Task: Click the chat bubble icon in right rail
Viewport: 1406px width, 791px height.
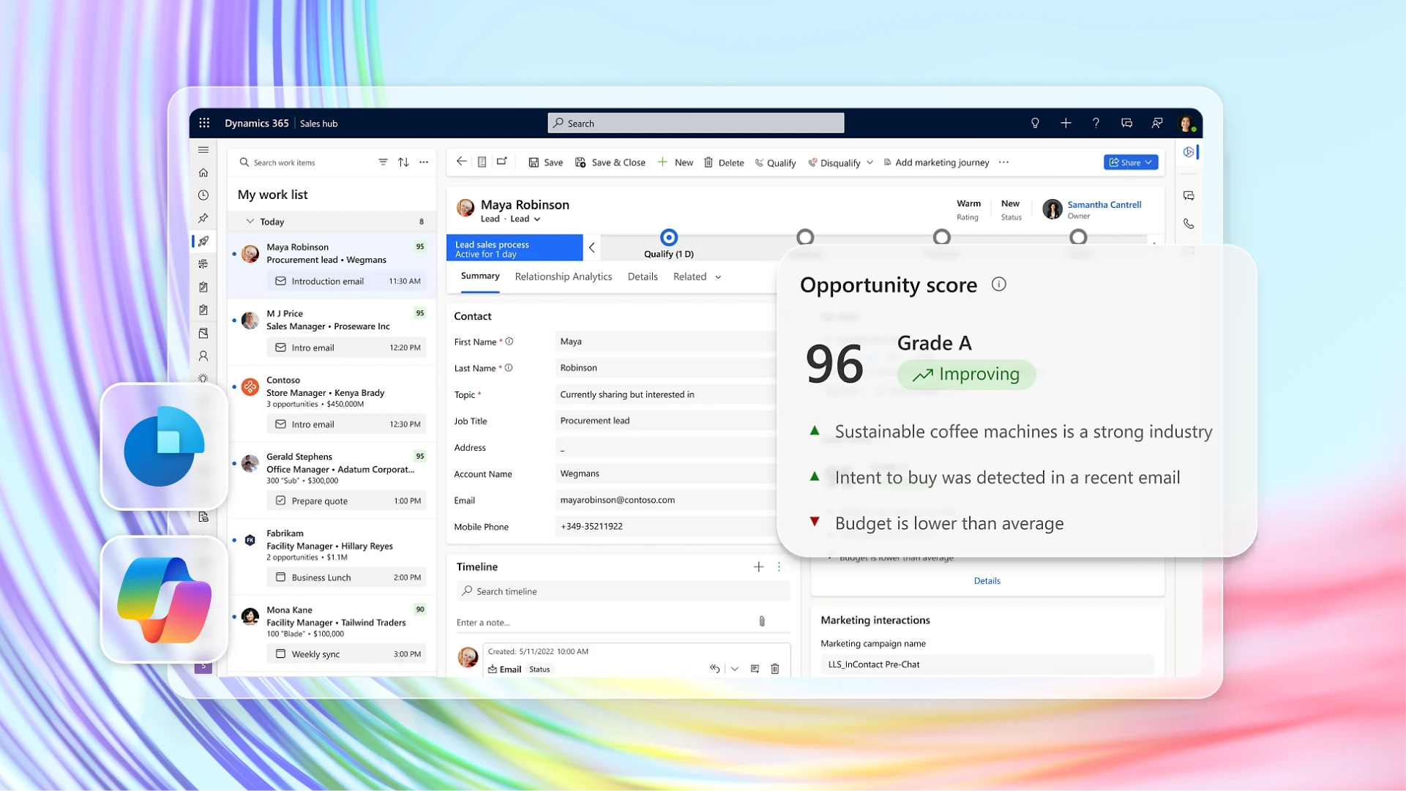Action: [1189, 196]
